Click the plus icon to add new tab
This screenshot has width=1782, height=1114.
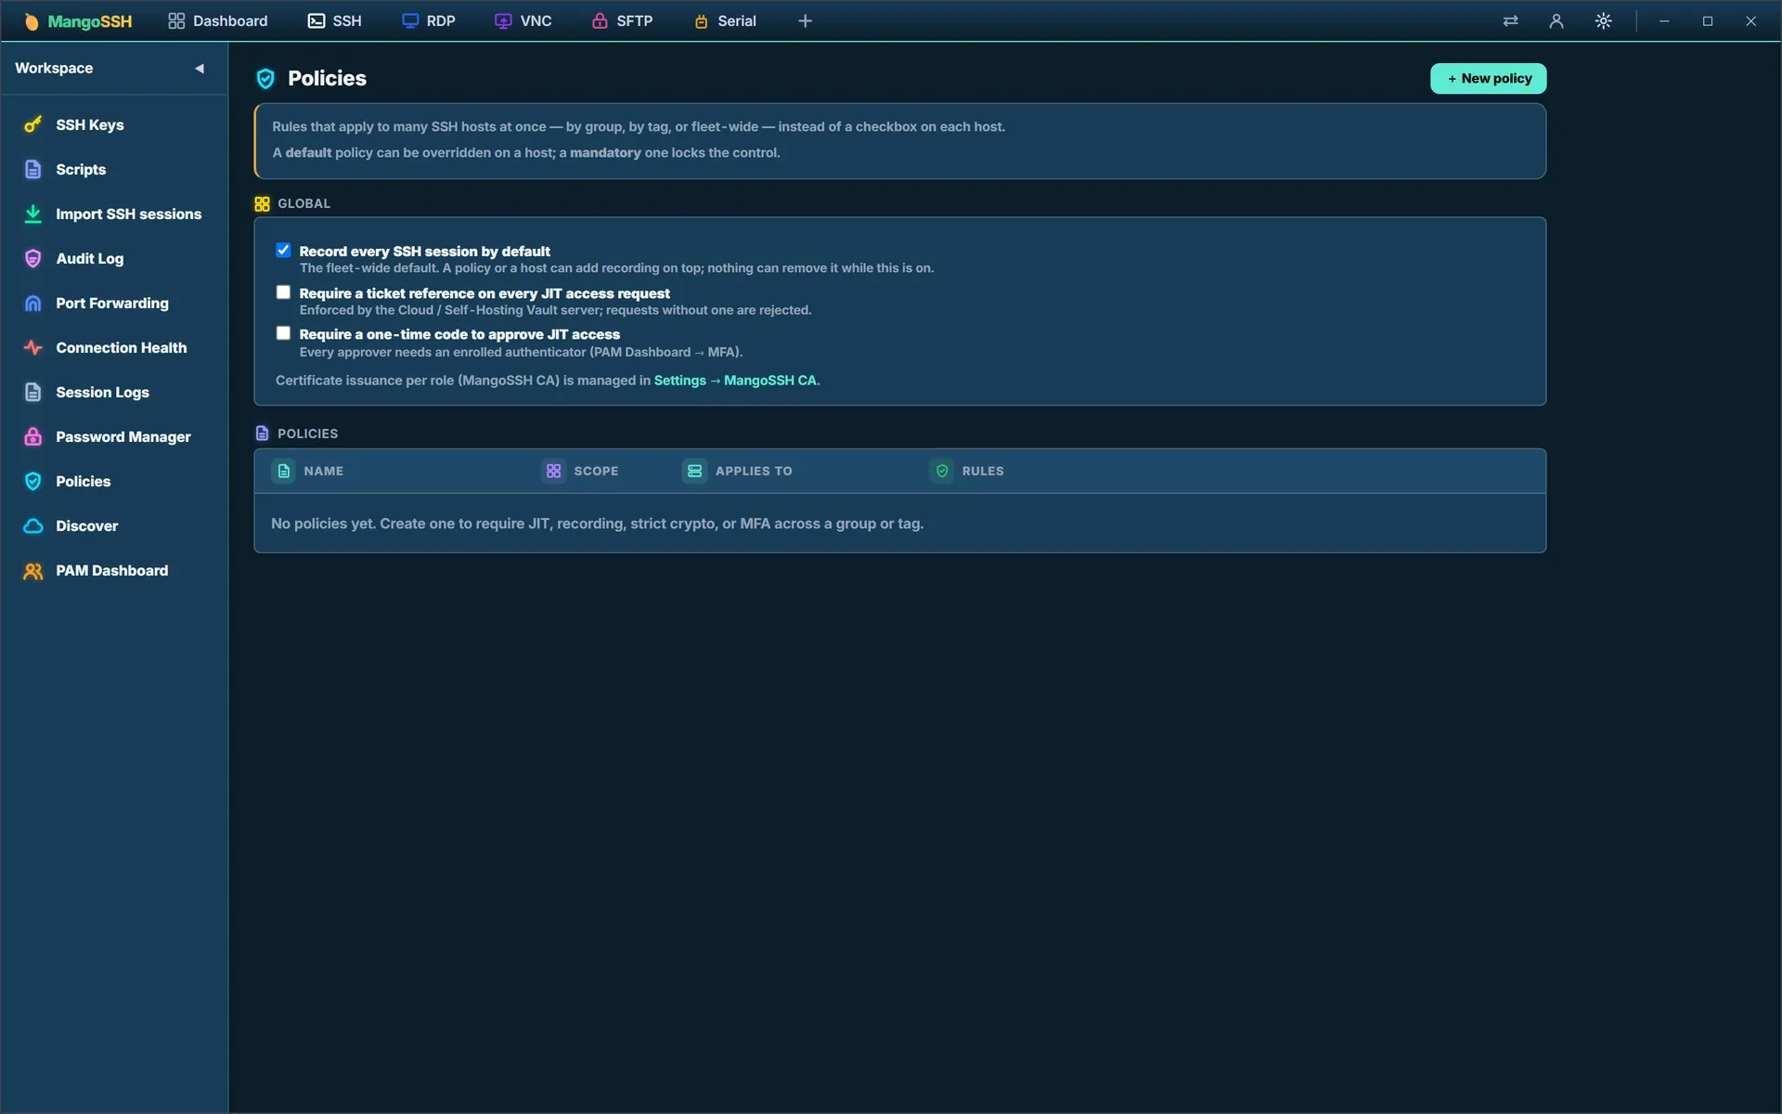805,20
